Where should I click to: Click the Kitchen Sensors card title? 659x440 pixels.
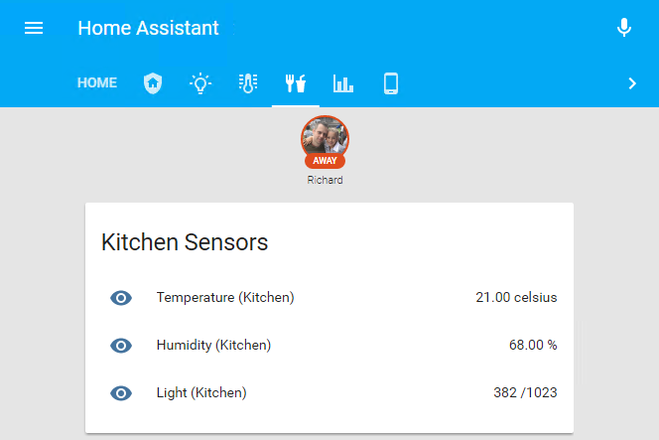tap(185, 242)
